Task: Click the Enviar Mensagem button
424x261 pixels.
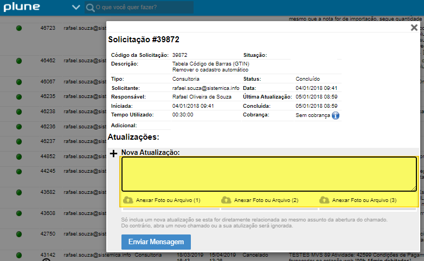Action: coord(156,242)
